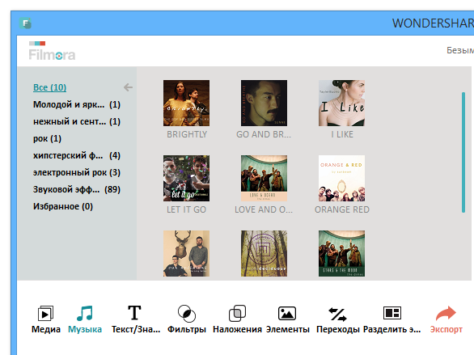Collapse the category sidebar with the back arrow
Screen dimensions: 474x355
point(128,87)
